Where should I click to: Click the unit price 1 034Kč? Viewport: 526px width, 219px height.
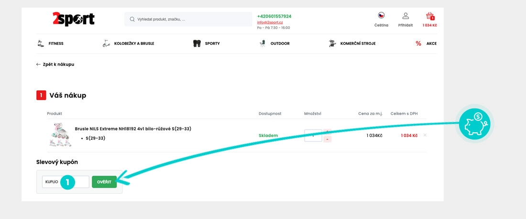click(x=374, y=136)
